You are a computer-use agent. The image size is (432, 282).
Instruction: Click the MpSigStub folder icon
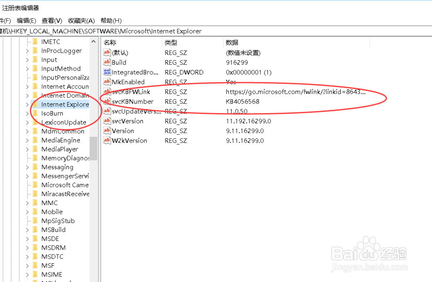35,221
